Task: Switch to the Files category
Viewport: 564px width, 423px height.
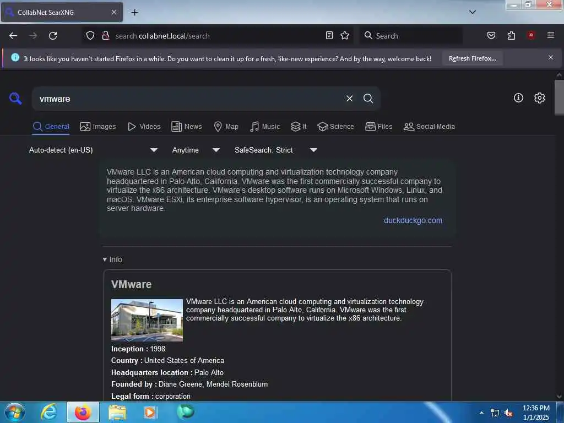Action: [378, 127]
